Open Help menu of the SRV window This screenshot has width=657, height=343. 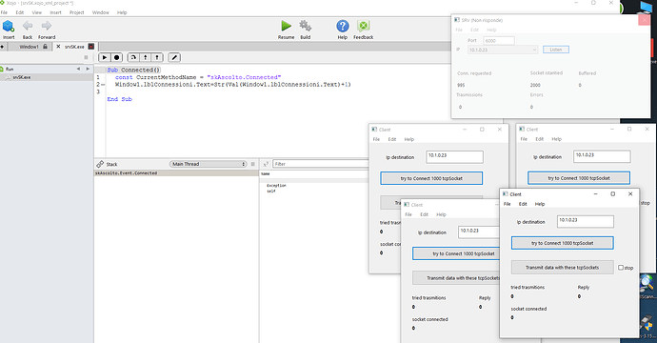pos(491,30)
